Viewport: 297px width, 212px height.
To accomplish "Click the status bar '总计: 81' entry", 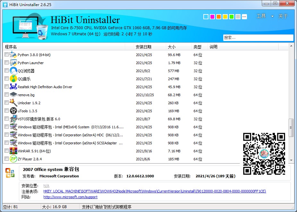I will point(11,207).
